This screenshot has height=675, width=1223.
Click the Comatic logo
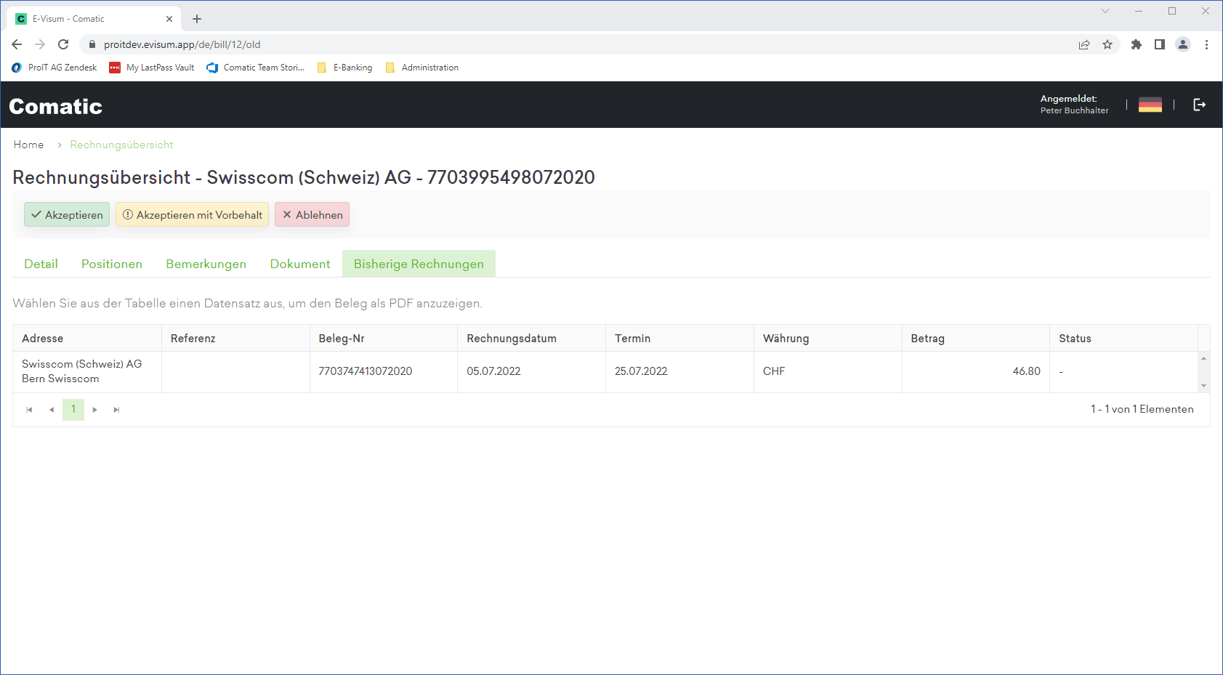[56, 106]
